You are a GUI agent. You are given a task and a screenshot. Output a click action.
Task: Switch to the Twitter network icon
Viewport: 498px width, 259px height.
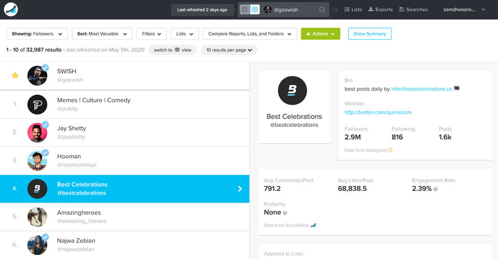coord(244,9)
